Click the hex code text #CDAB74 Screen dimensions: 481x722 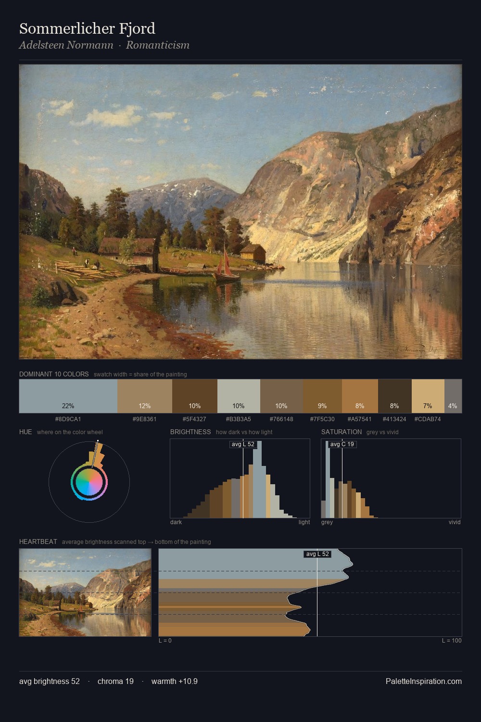tap(428, 419)
